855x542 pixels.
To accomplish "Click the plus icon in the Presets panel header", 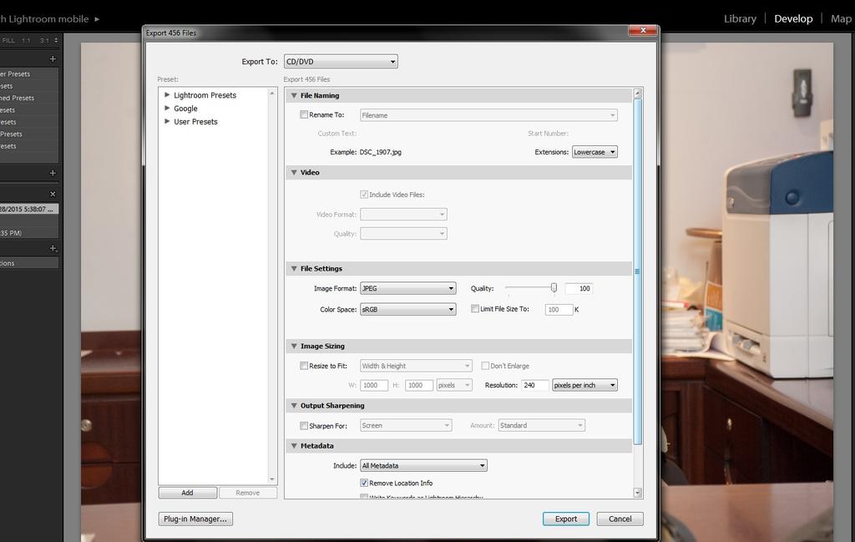I will pos(53,58).
